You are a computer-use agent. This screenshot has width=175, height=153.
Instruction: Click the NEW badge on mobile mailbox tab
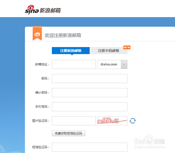point(127,47)
